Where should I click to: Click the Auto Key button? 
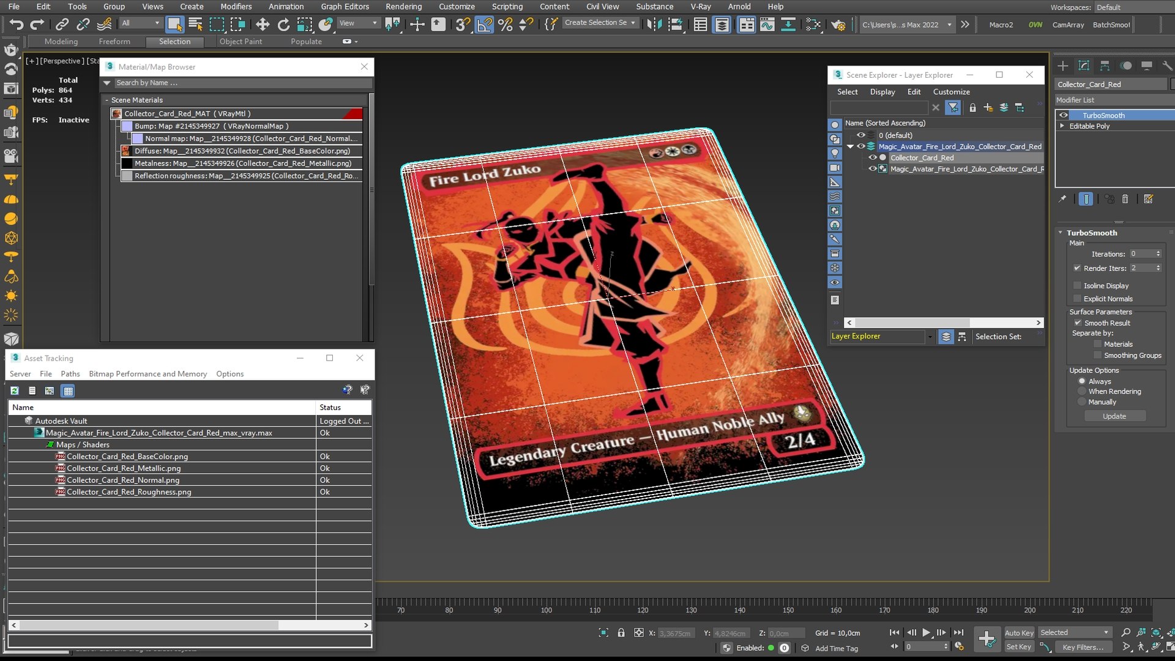click(1018, 633)
